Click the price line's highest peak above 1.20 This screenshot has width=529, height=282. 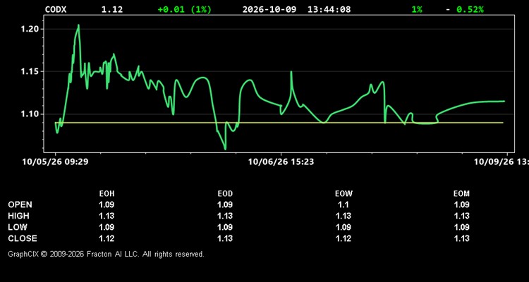pos(78,25)
